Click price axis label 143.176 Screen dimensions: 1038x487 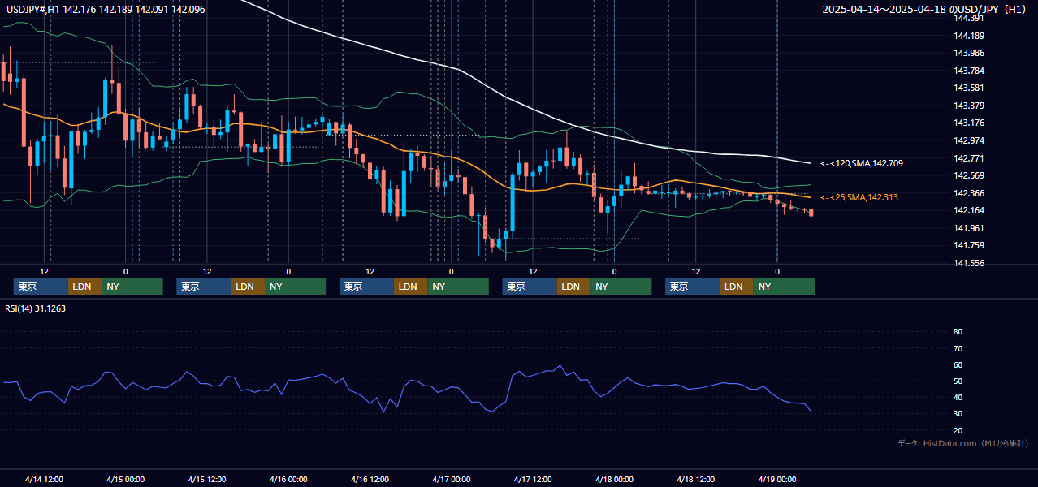pos(969,123)
